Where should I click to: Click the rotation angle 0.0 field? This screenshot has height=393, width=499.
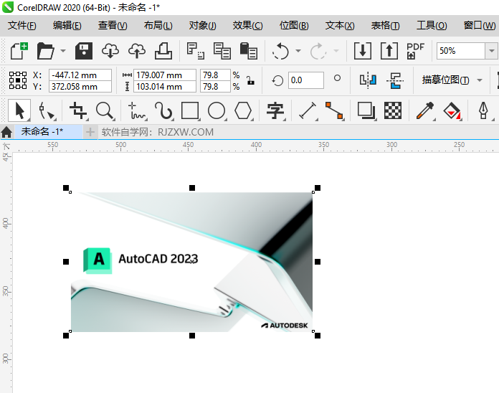point(306,80)
